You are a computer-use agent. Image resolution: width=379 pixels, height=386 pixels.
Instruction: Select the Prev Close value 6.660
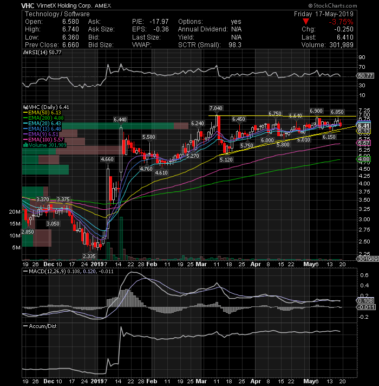click(70, 45)
